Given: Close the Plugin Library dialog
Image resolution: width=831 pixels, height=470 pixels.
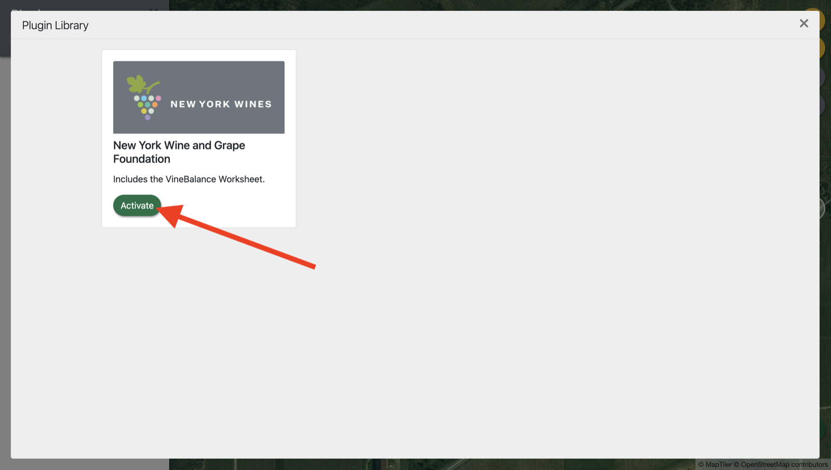Looking at the screenshot, I should coord(804,23).
